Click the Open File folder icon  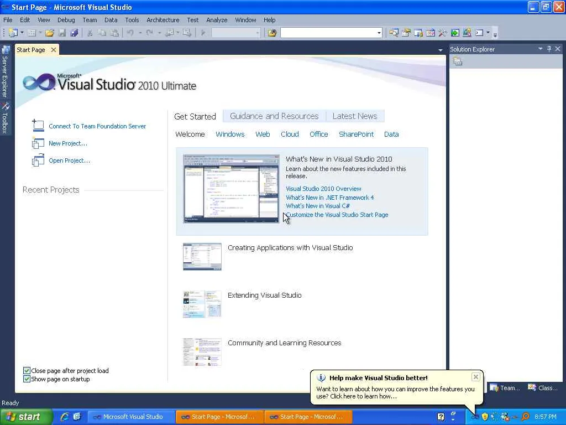(49, 33)
